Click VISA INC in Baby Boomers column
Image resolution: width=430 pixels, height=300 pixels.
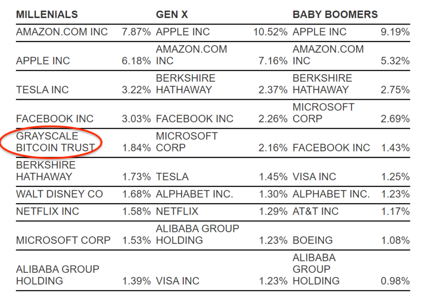coord(314,177)
